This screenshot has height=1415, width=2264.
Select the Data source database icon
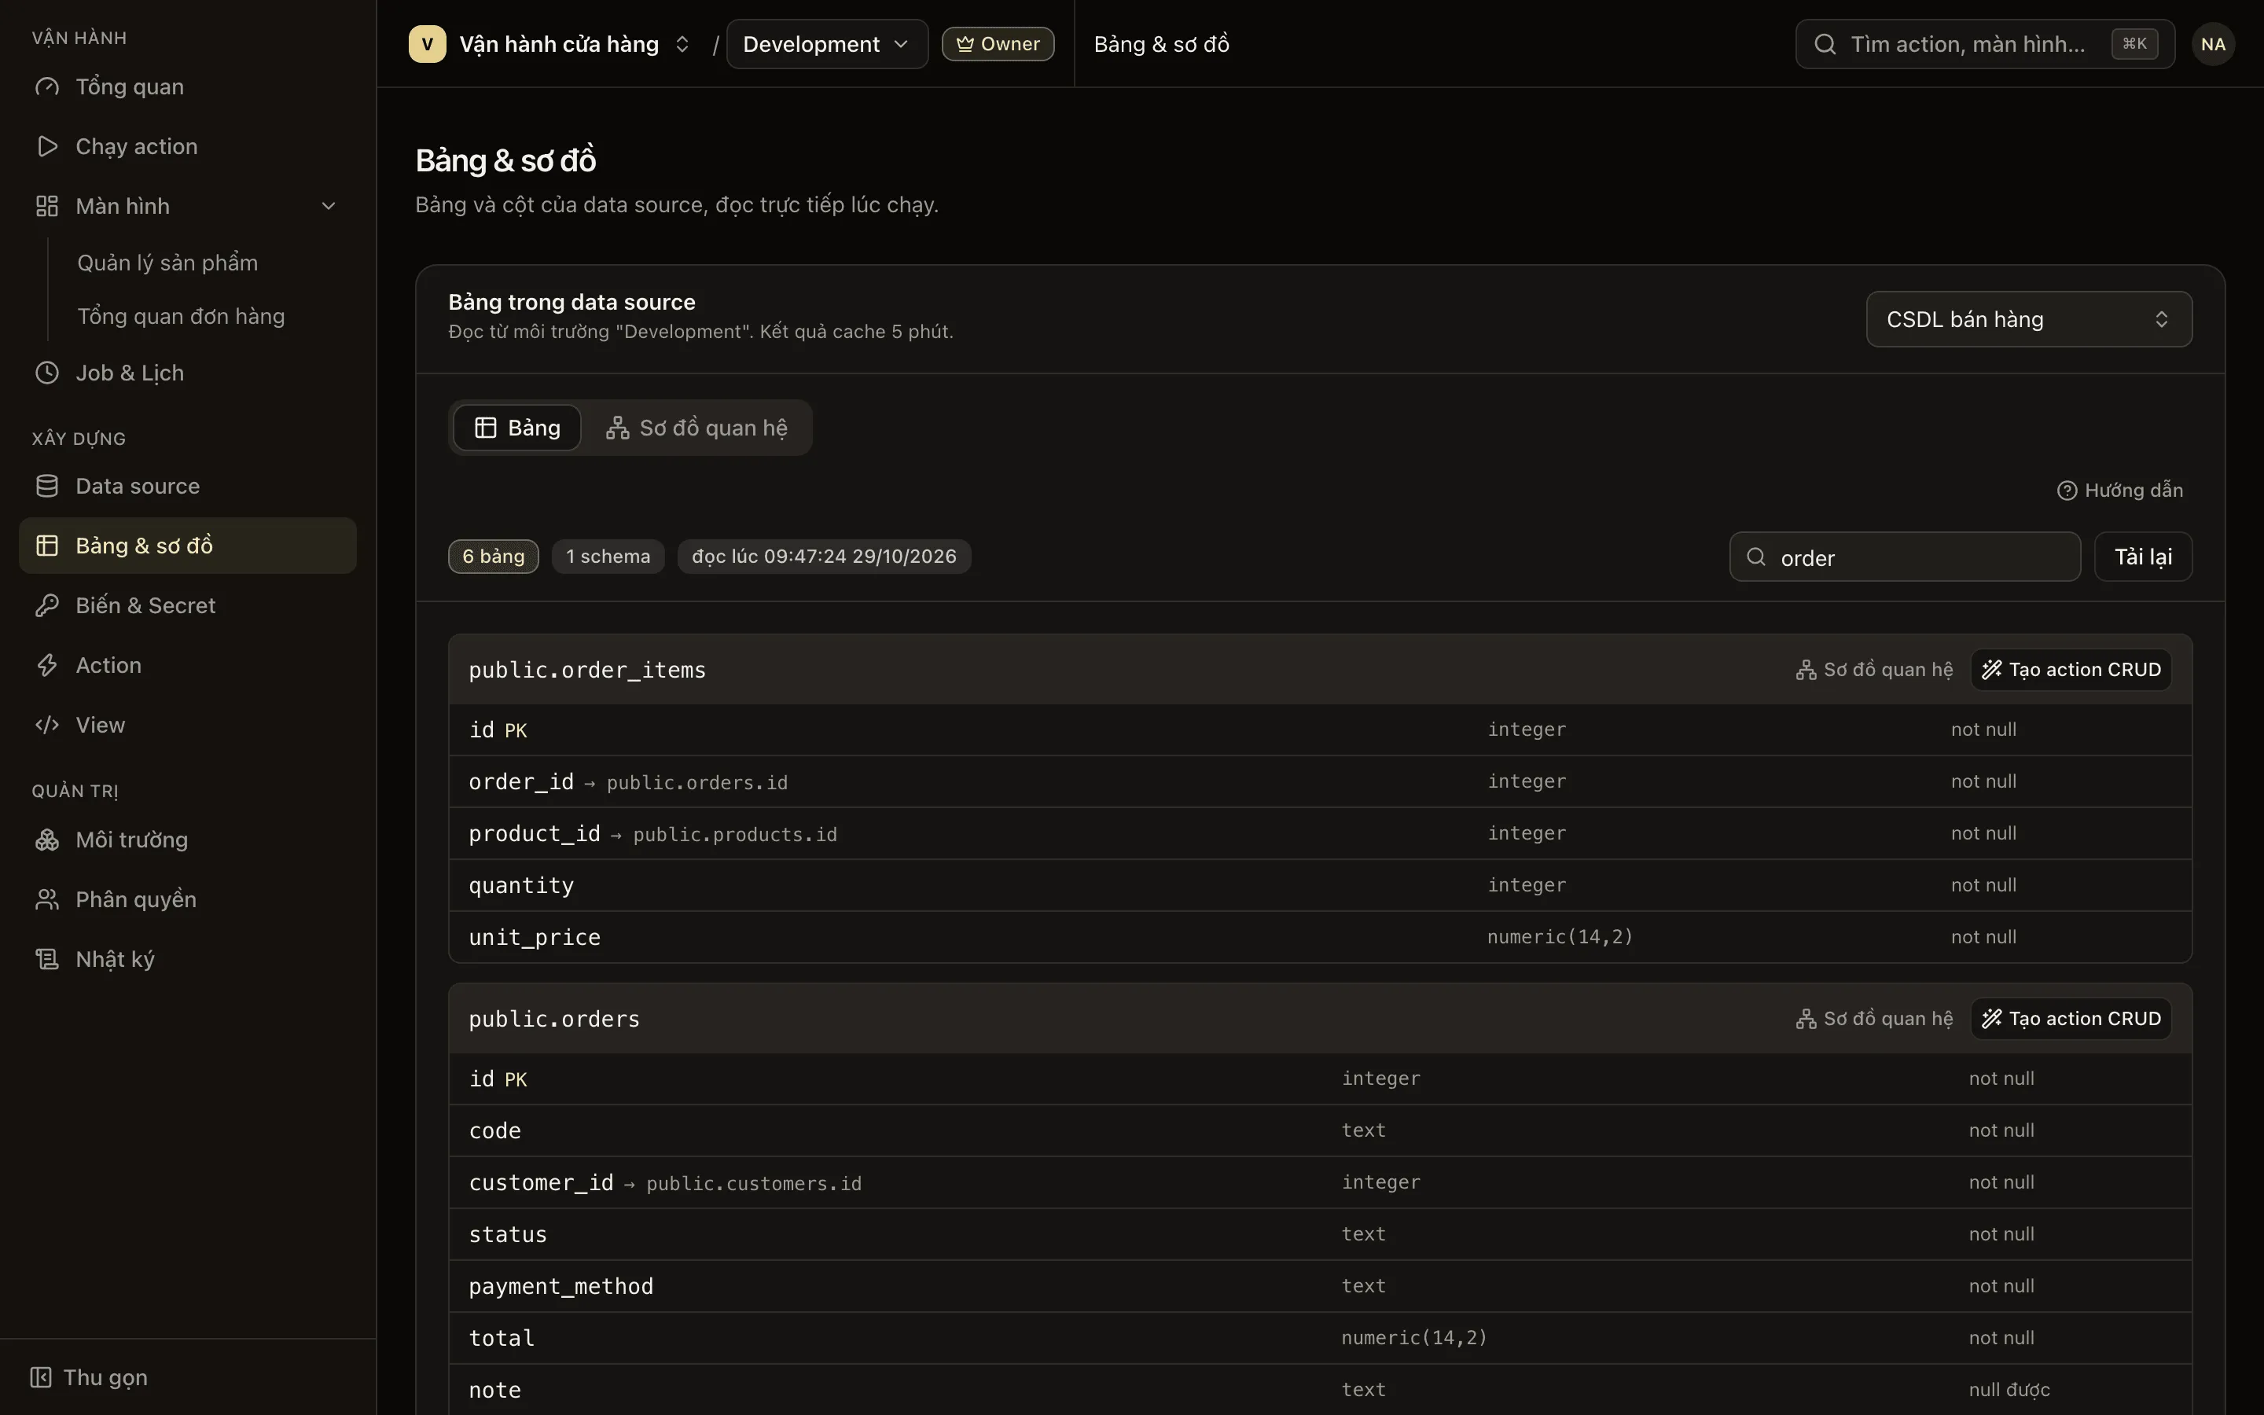(47, 486)
